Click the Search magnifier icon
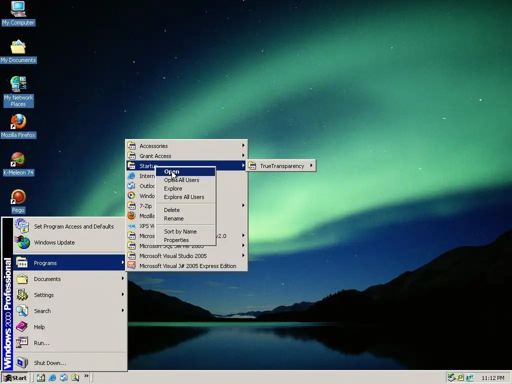The image size is (512, 384). [22, 311]
